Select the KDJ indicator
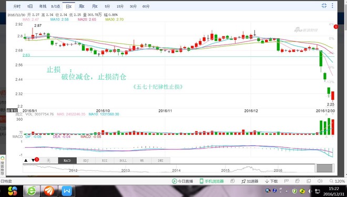347x197 pixels. 86,161
